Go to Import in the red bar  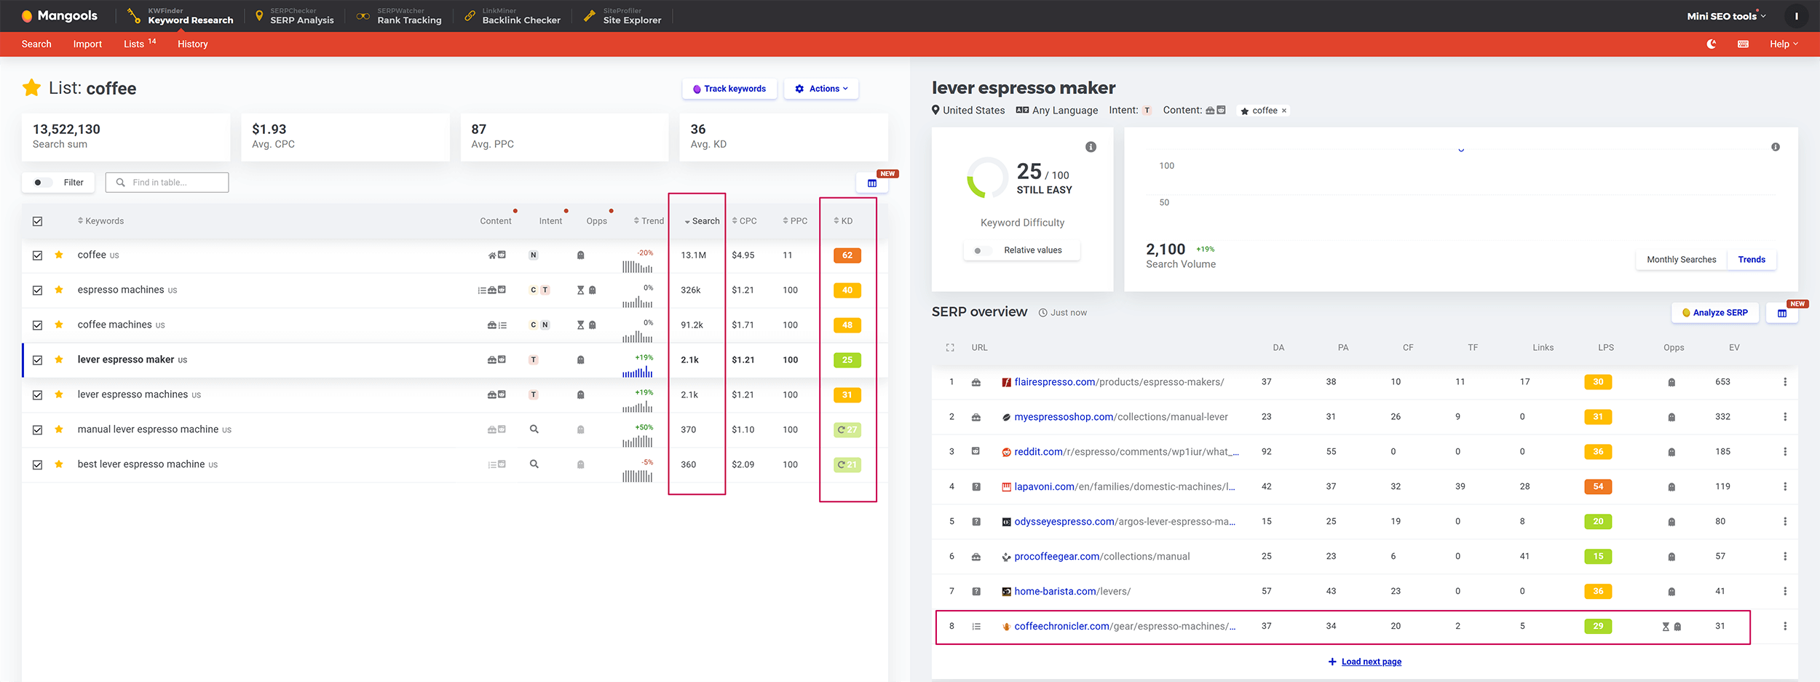click(87, 44)
